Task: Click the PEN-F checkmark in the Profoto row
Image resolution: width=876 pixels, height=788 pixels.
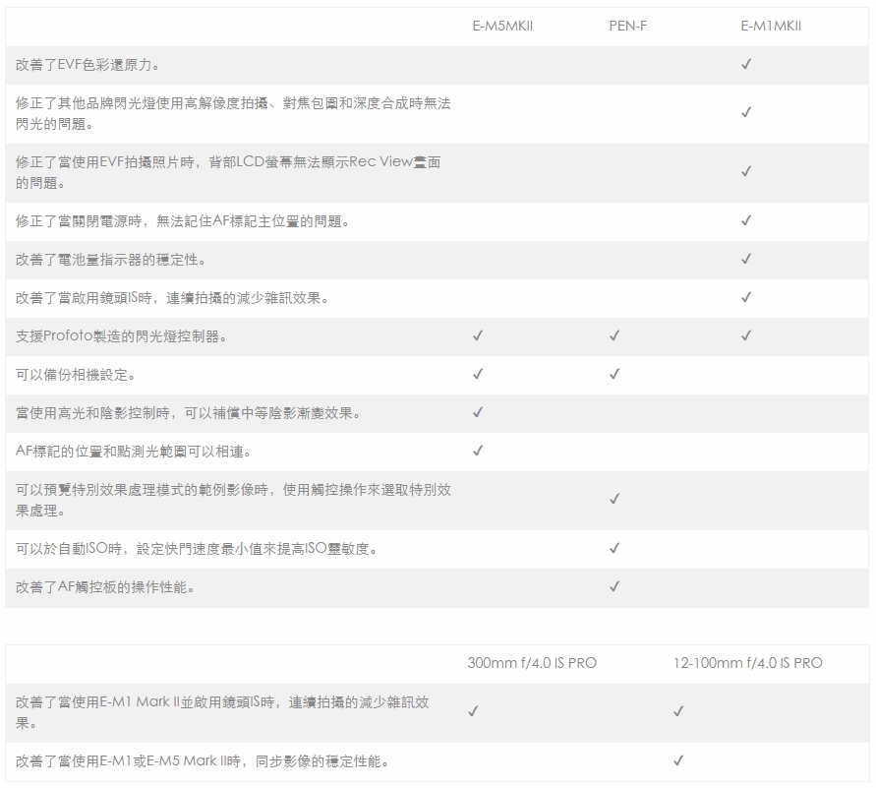Action: 614,335
